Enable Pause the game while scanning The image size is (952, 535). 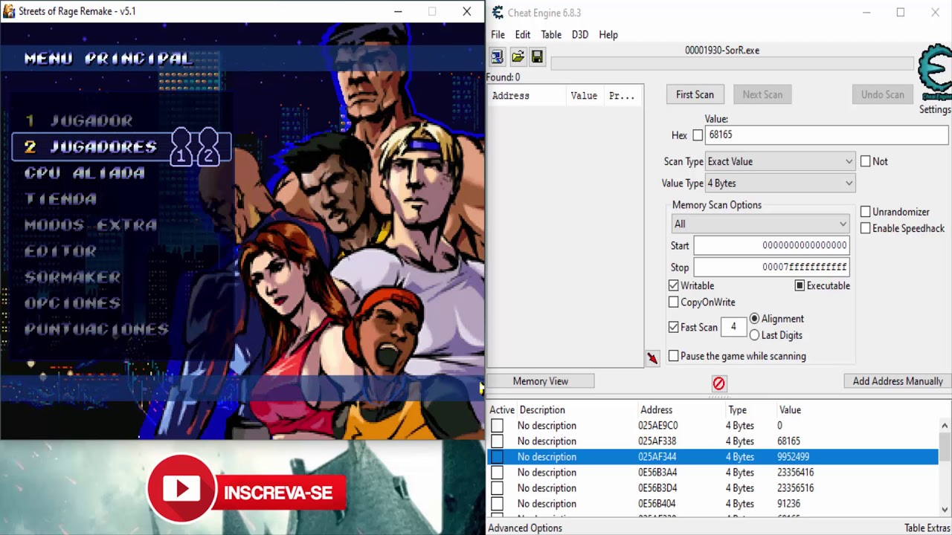click(x=673, y=356)
